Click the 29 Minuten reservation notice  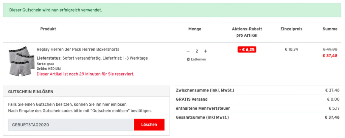pyautogui.click(x=86, y=74)
